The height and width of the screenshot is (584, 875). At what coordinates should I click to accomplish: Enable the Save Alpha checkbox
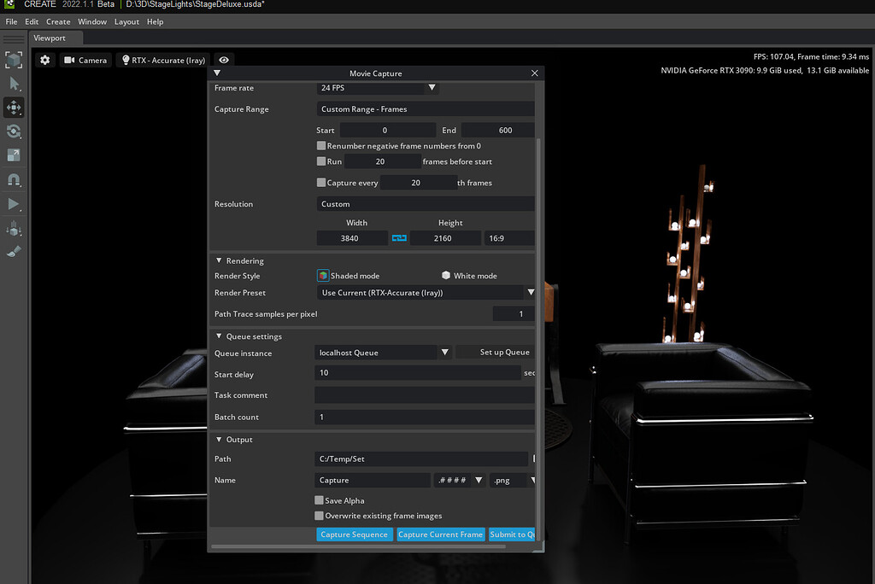click(320, 500)
